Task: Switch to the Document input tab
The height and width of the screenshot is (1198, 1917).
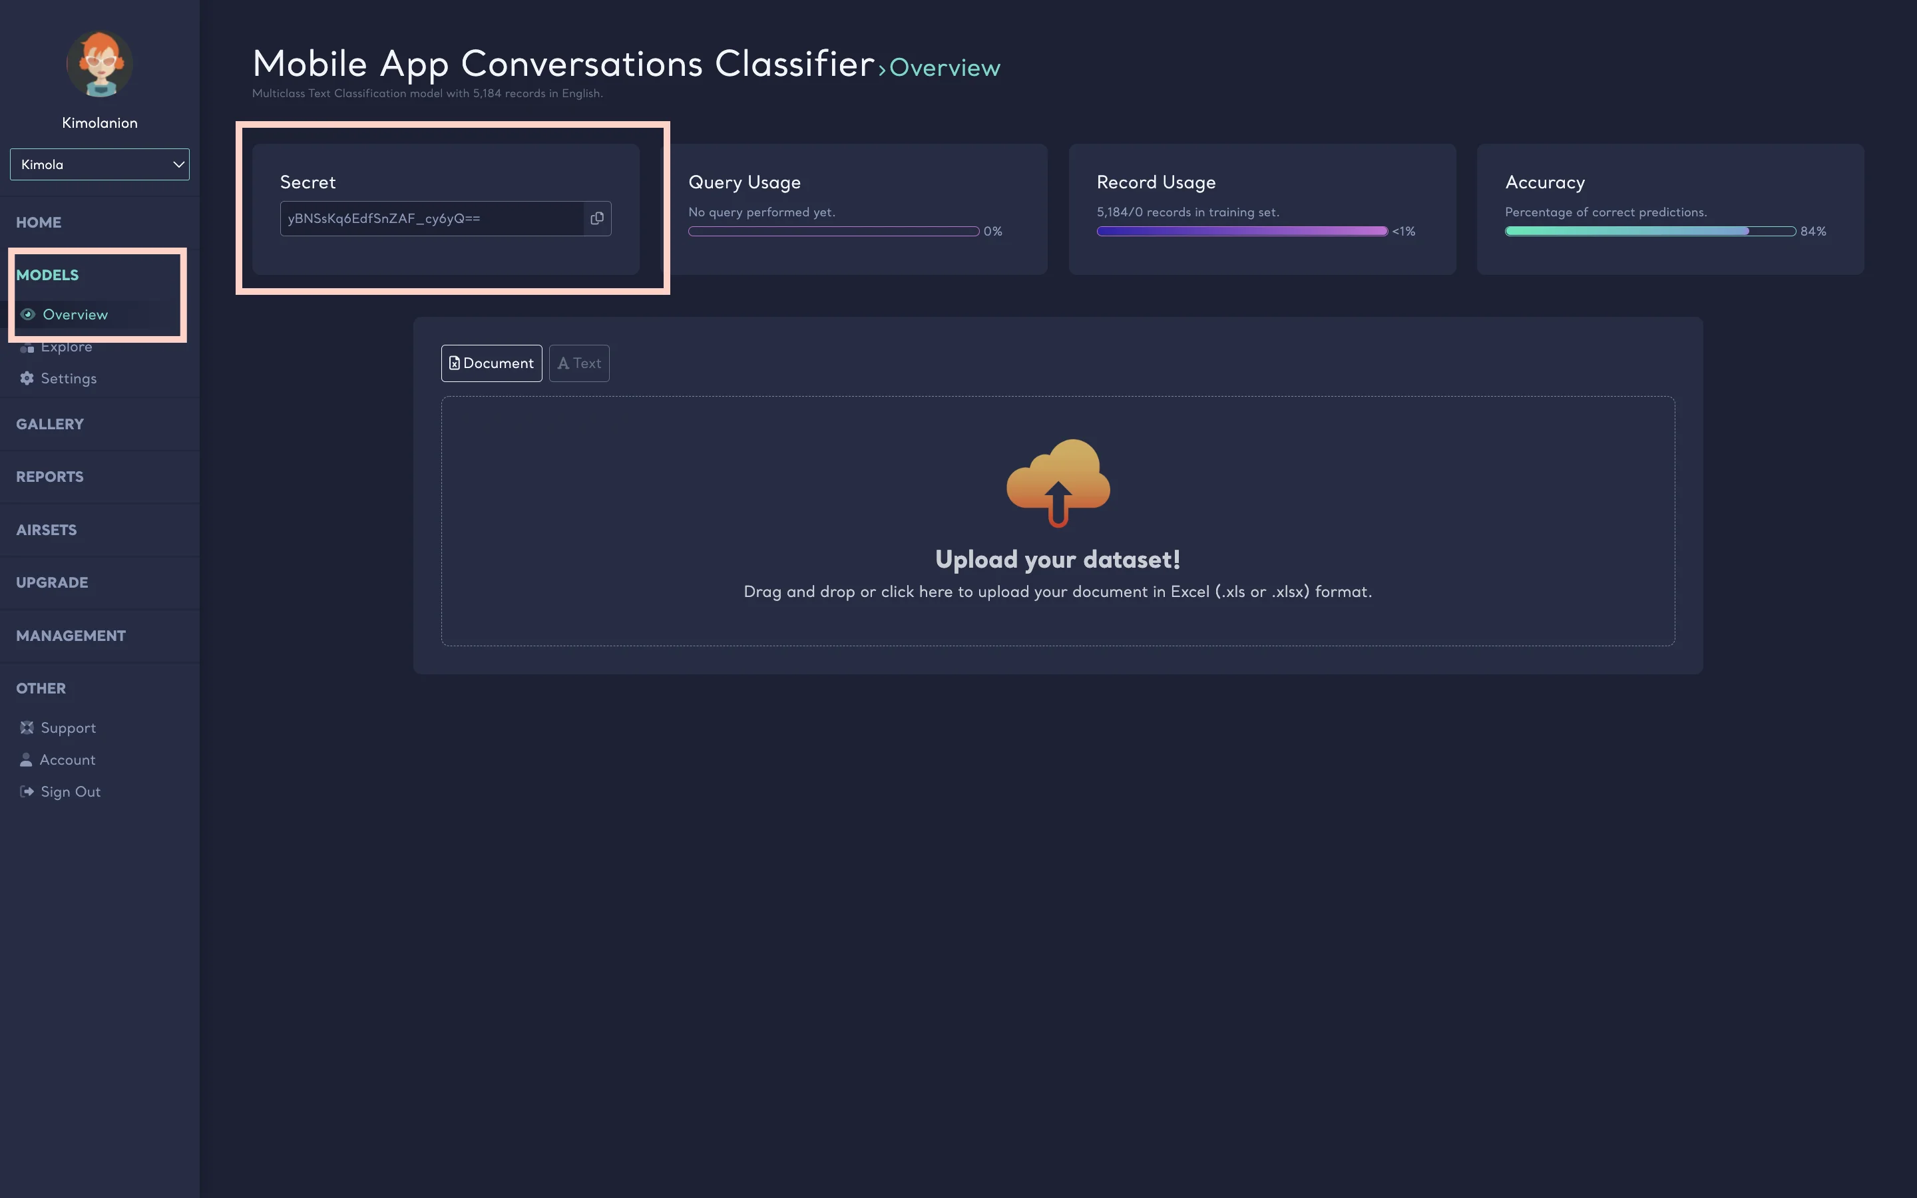Action: click(x=491, y=363)
